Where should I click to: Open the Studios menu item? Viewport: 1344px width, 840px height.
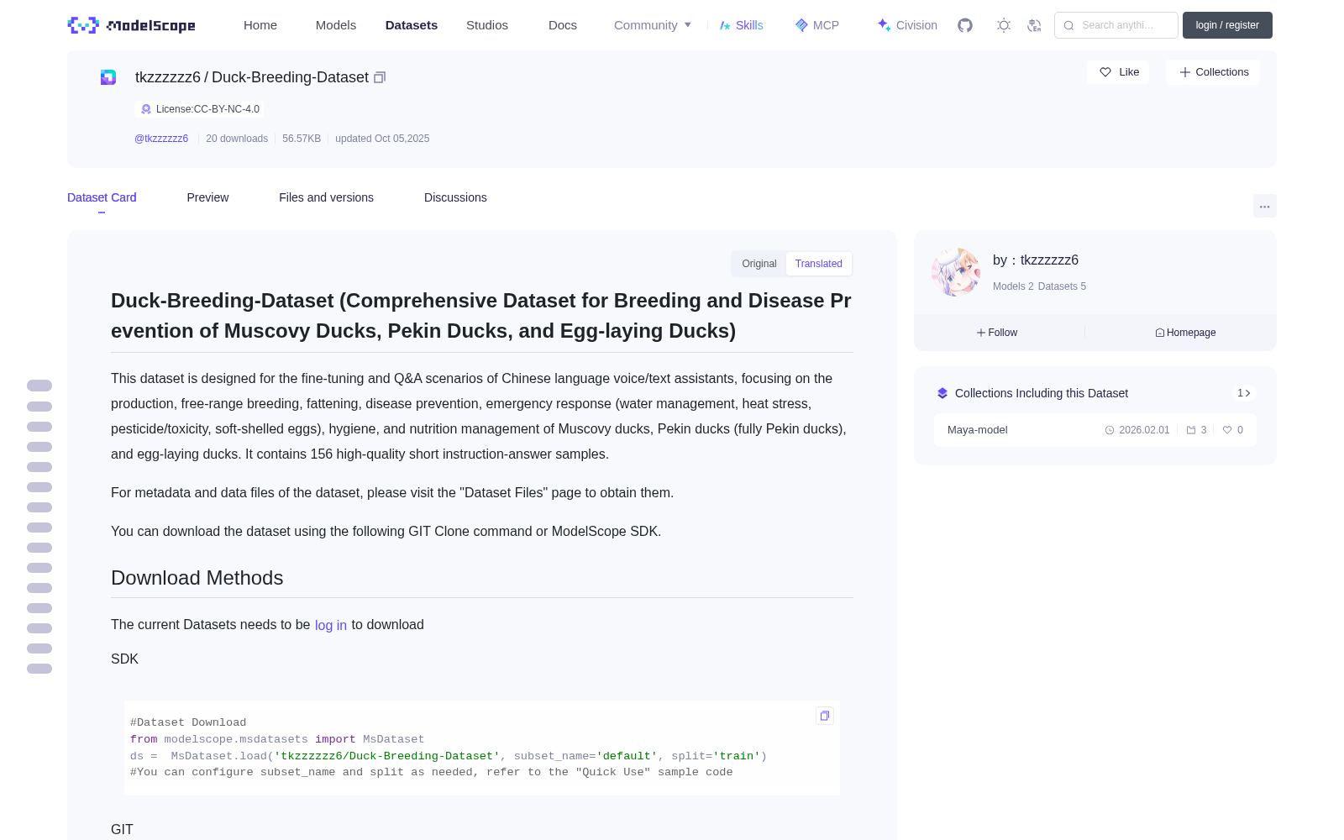point(487,25)
